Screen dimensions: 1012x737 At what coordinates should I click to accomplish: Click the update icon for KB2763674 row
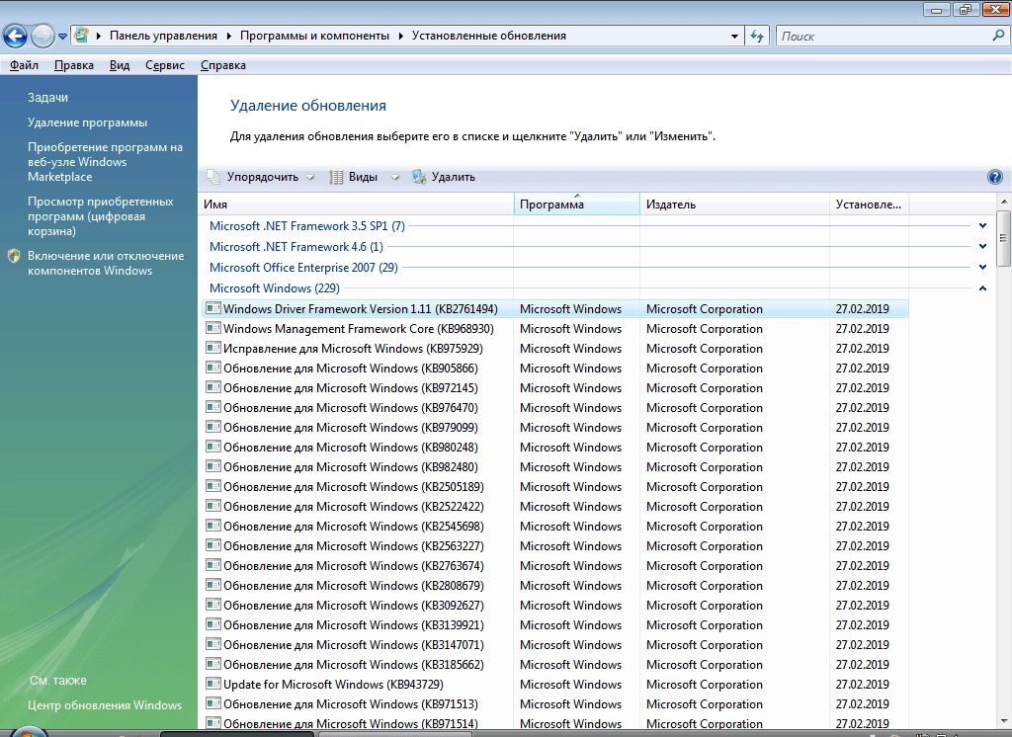coord(213,565)
